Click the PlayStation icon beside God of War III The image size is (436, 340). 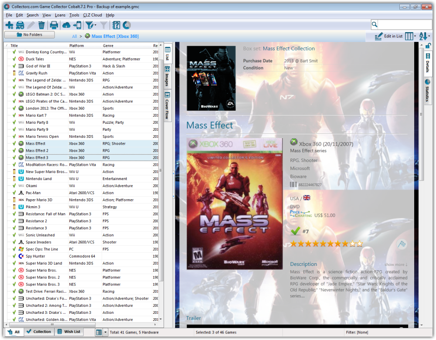(21, 66)
